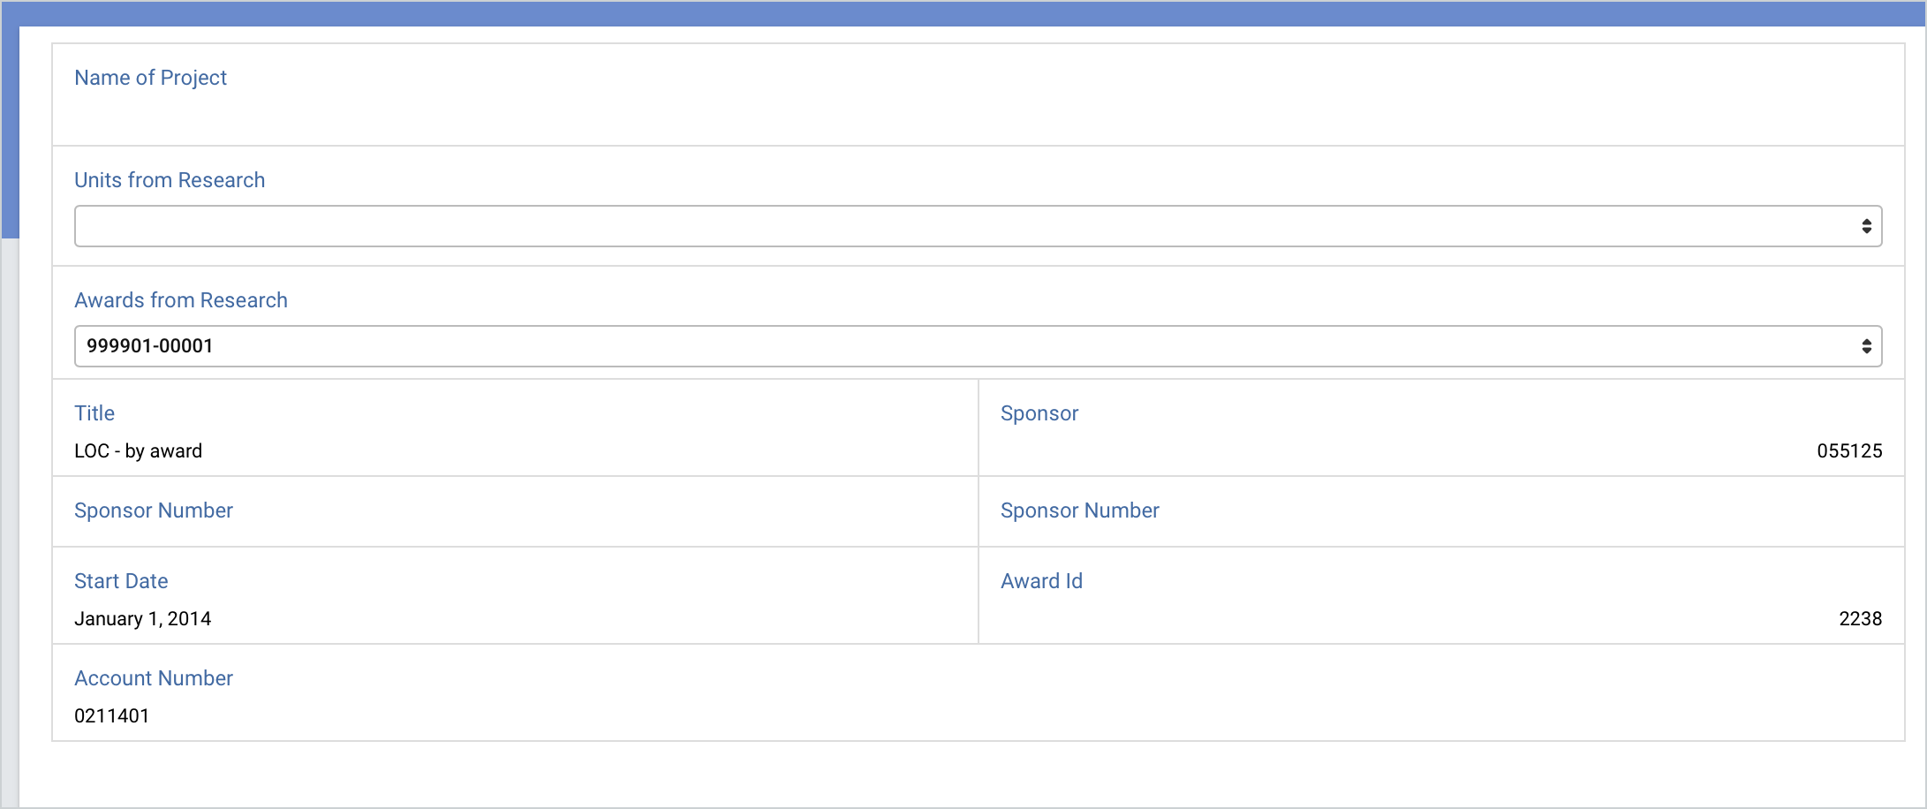1927x809 pixels.
Task: Click the Name of Project label
Action: click(150, 78)
